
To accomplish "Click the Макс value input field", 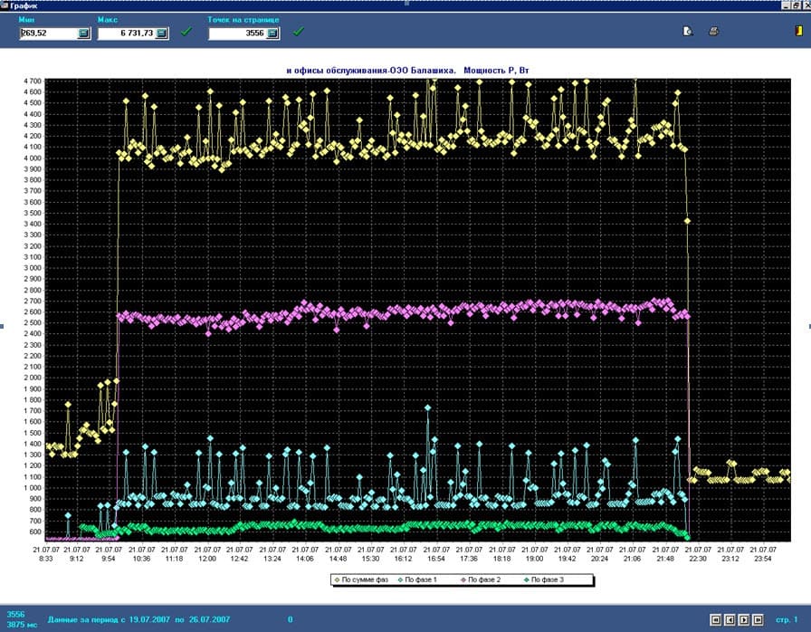I will pos(127,34).
